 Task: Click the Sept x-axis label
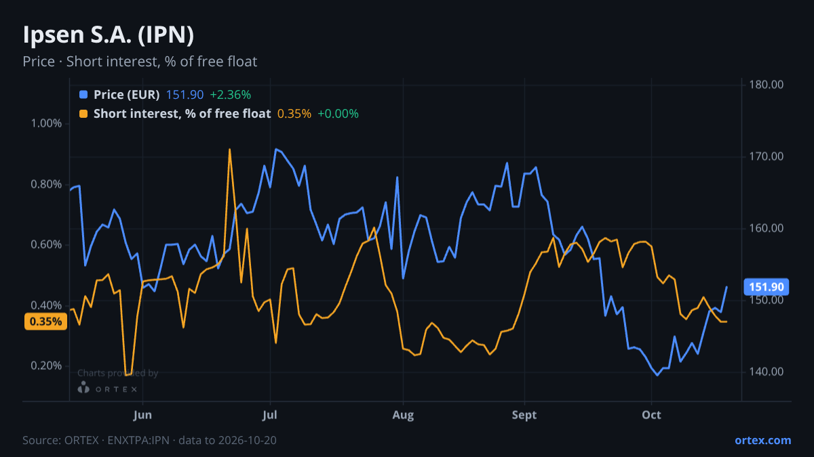(x=524, y=414)
